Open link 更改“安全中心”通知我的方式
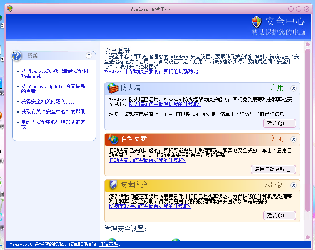The width and height of the screenshot is (315, 250). (x=53, y=125)
